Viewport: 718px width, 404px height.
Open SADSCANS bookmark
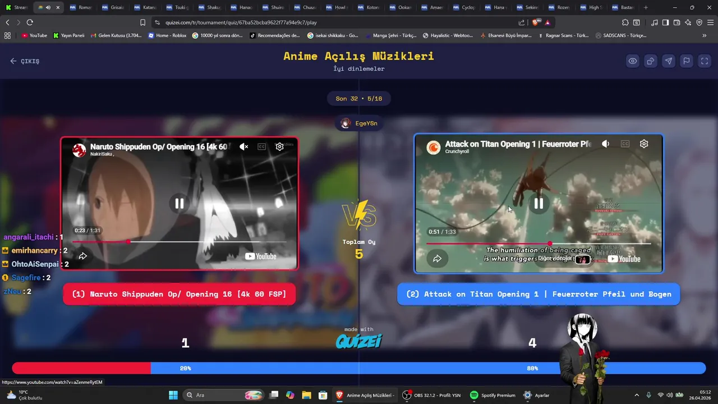620,35
